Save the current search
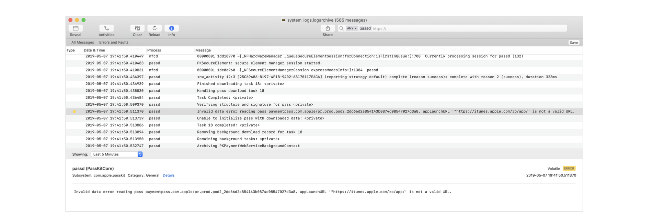Image resolution: width=653 pixels, height=221 pixels. (574, 43)
